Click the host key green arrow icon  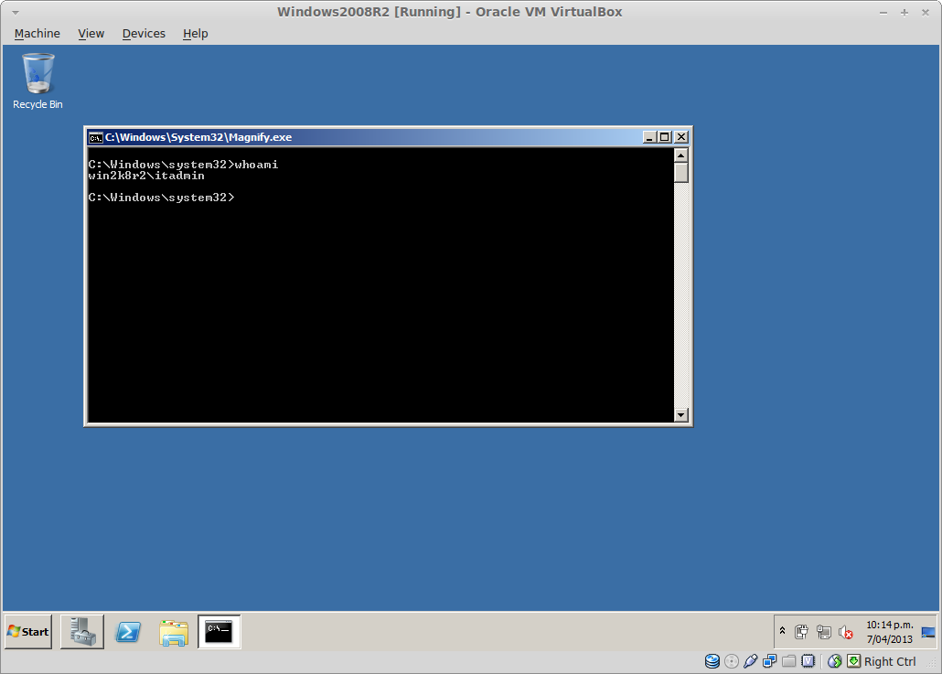tap(853, 661)
